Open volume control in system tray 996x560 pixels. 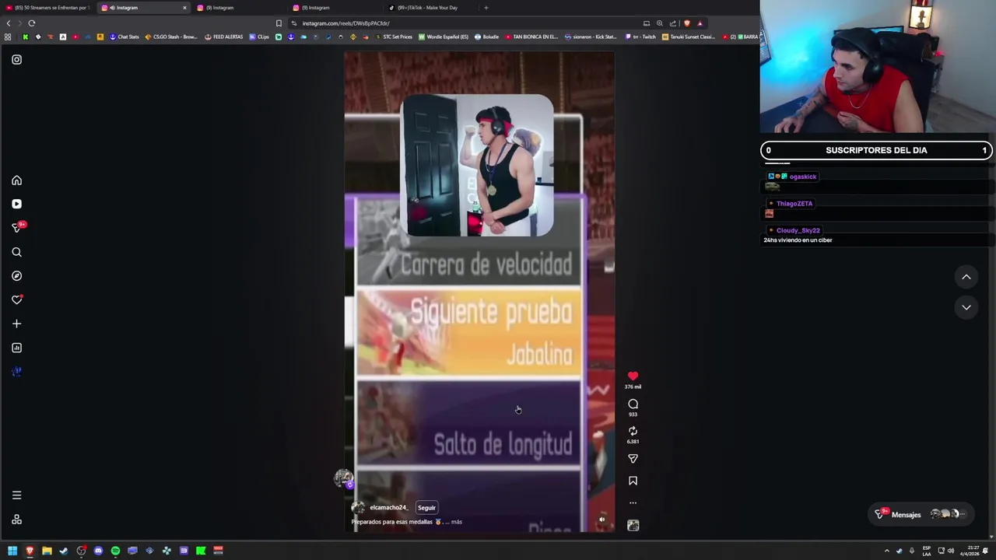(950, 551)
